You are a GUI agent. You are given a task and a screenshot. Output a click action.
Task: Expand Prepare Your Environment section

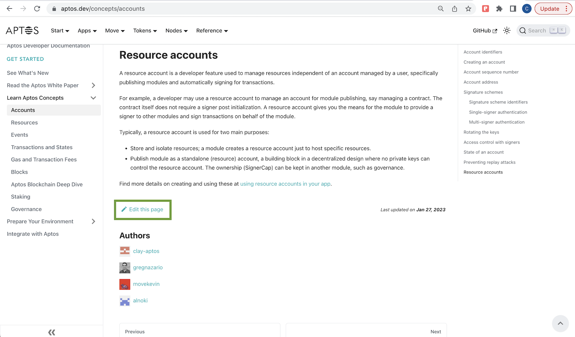[x=93, y=222]
